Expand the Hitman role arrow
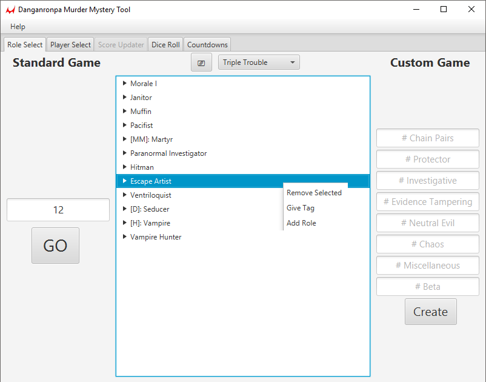Viewport: 486px width, 382px height. point(125,167)
